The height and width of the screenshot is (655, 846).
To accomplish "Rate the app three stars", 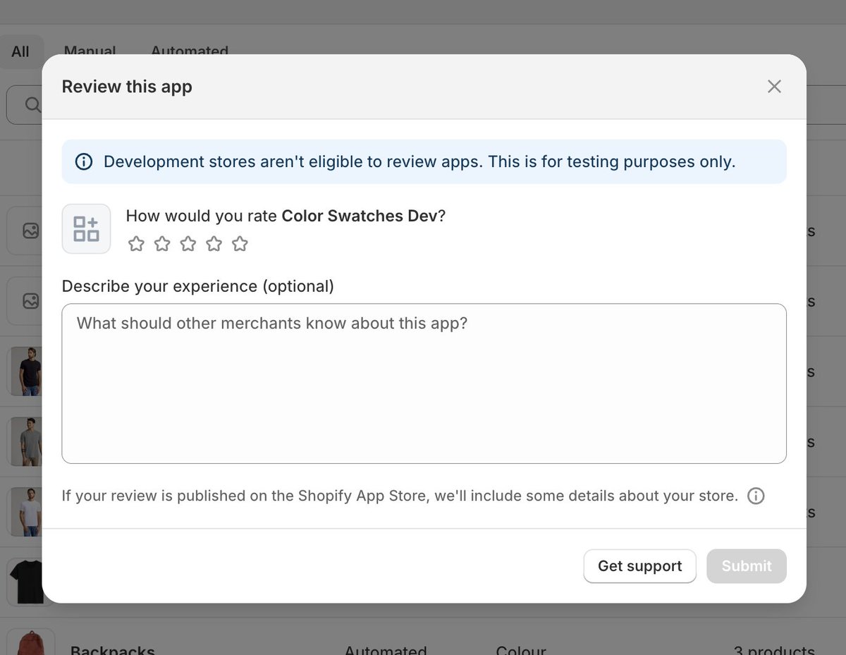I will [188, 244].
